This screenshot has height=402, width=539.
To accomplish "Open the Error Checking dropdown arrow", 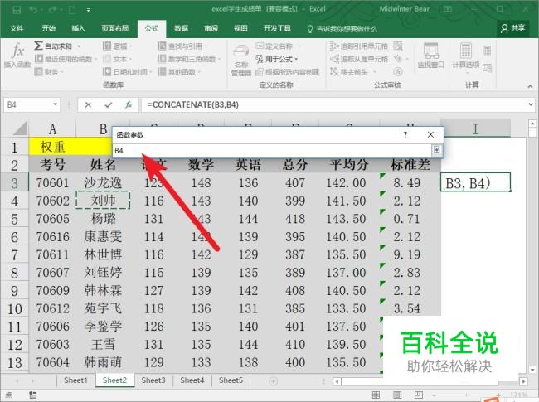I will [x=407, y=59].
